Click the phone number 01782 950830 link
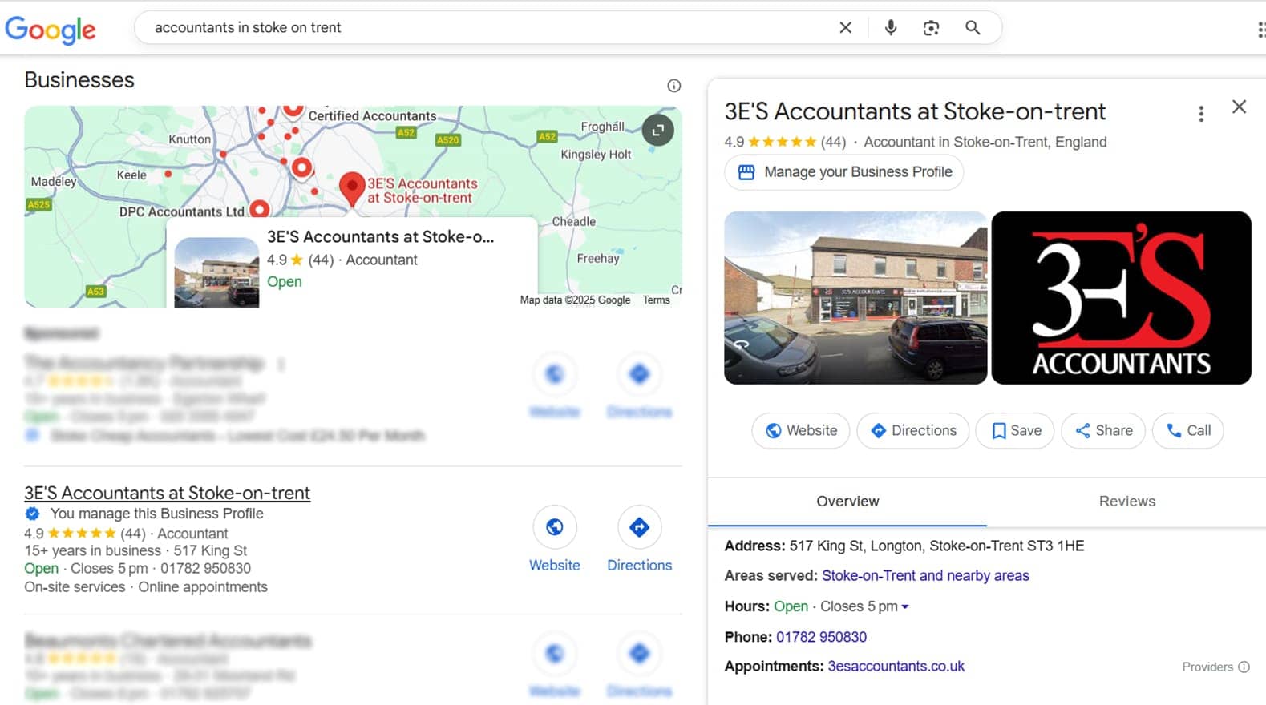Image resolution: width=1266 pixels, height=705 pixels. [x=821, y=637]
